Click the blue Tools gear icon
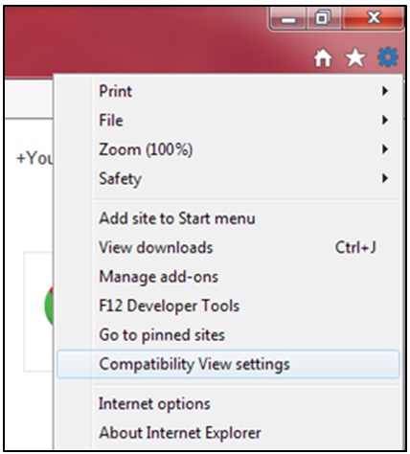The image size is (410, 454). (388, 57)
